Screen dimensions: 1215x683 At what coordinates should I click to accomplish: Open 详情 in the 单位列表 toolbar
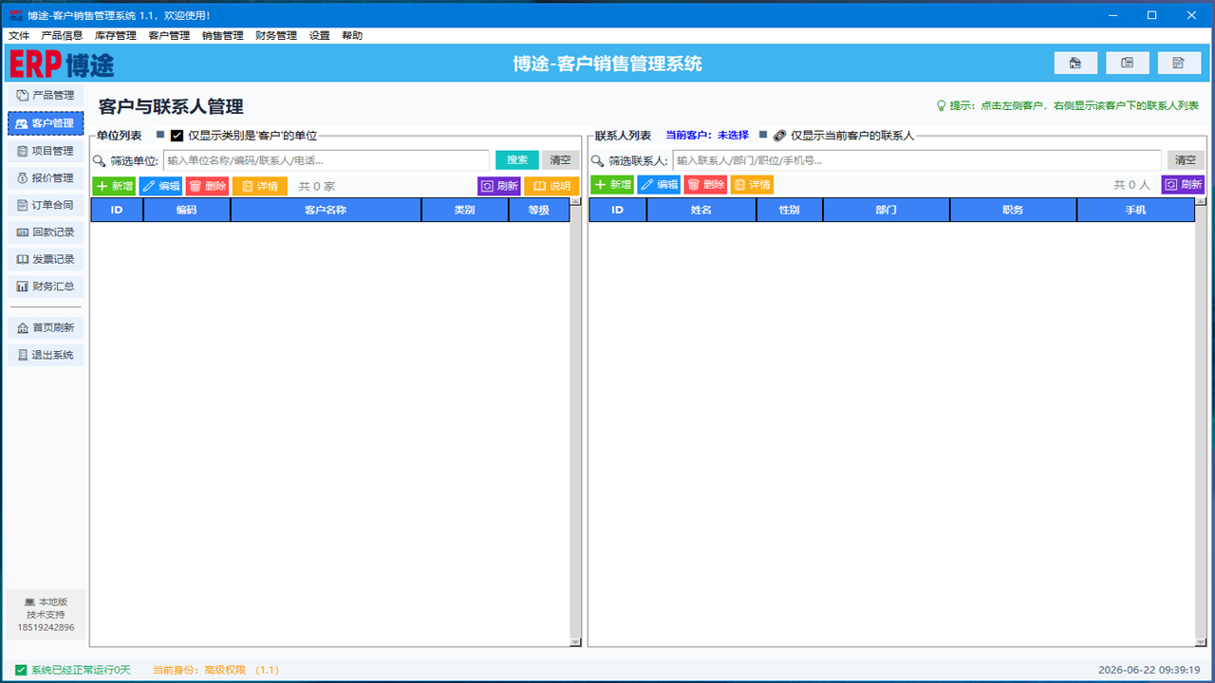[259, 186]
